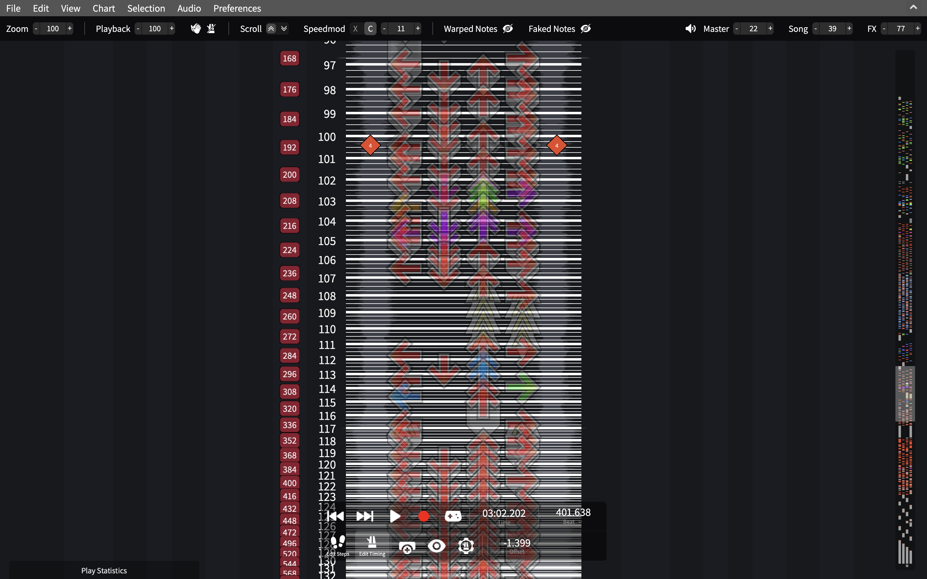Click the minimap viewport on scrollbar
Screen dimensions: 927x579
tap(905, 394)
